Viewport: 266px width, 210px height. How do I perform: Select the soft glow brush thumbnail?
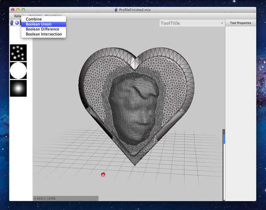click(x=18, y=88)
